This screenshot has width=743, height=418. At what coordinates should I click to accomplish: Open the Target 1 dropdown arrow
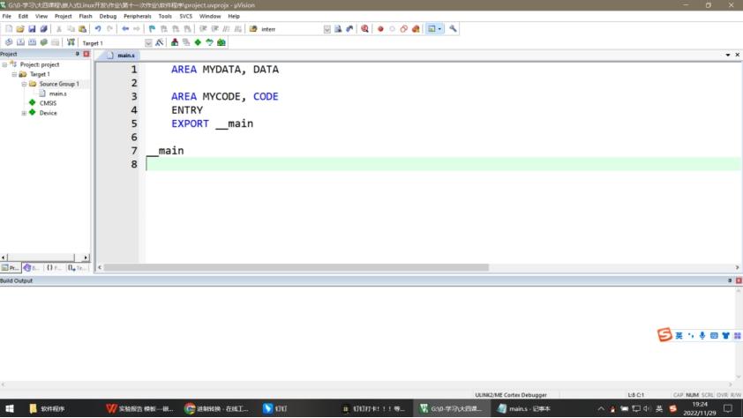[148, 42]
